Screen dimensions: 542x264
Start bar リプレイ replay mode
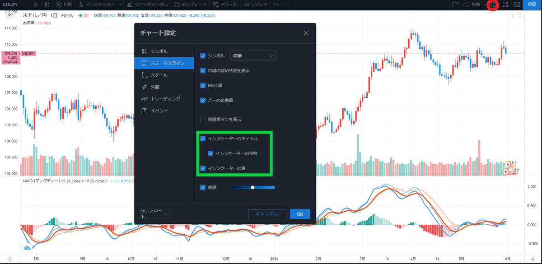click(x=255, y=5)
